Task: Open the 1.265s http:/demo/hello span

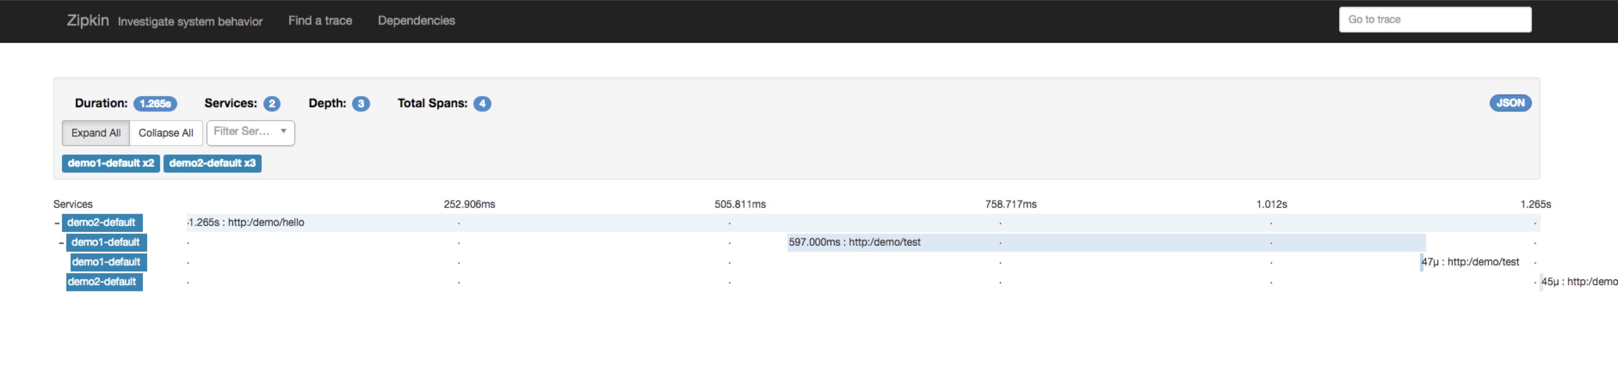Action: 863,223
